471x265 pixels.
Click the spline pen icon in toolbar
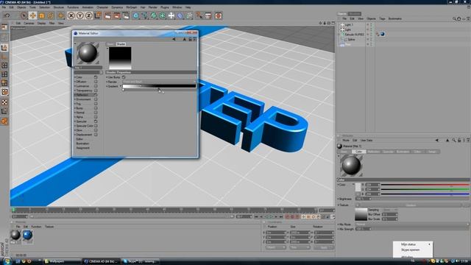click(145, 15)
